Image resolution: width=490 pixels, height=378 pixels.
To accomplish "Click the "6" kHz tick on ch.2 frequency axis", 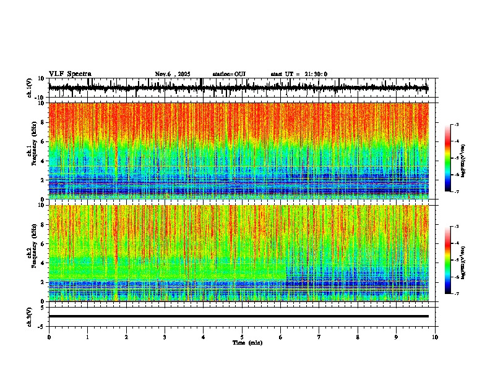I will 43,244.
